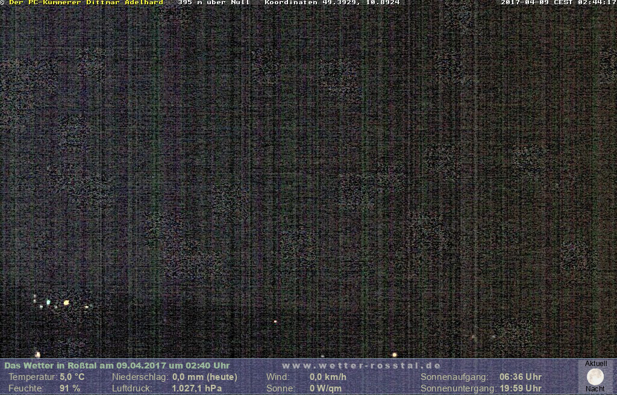Image resolution: width=617 pixels, height=395 pixels.
Task: Click the 'Nacht' label below the moon
Action: (x=595, y=389)
